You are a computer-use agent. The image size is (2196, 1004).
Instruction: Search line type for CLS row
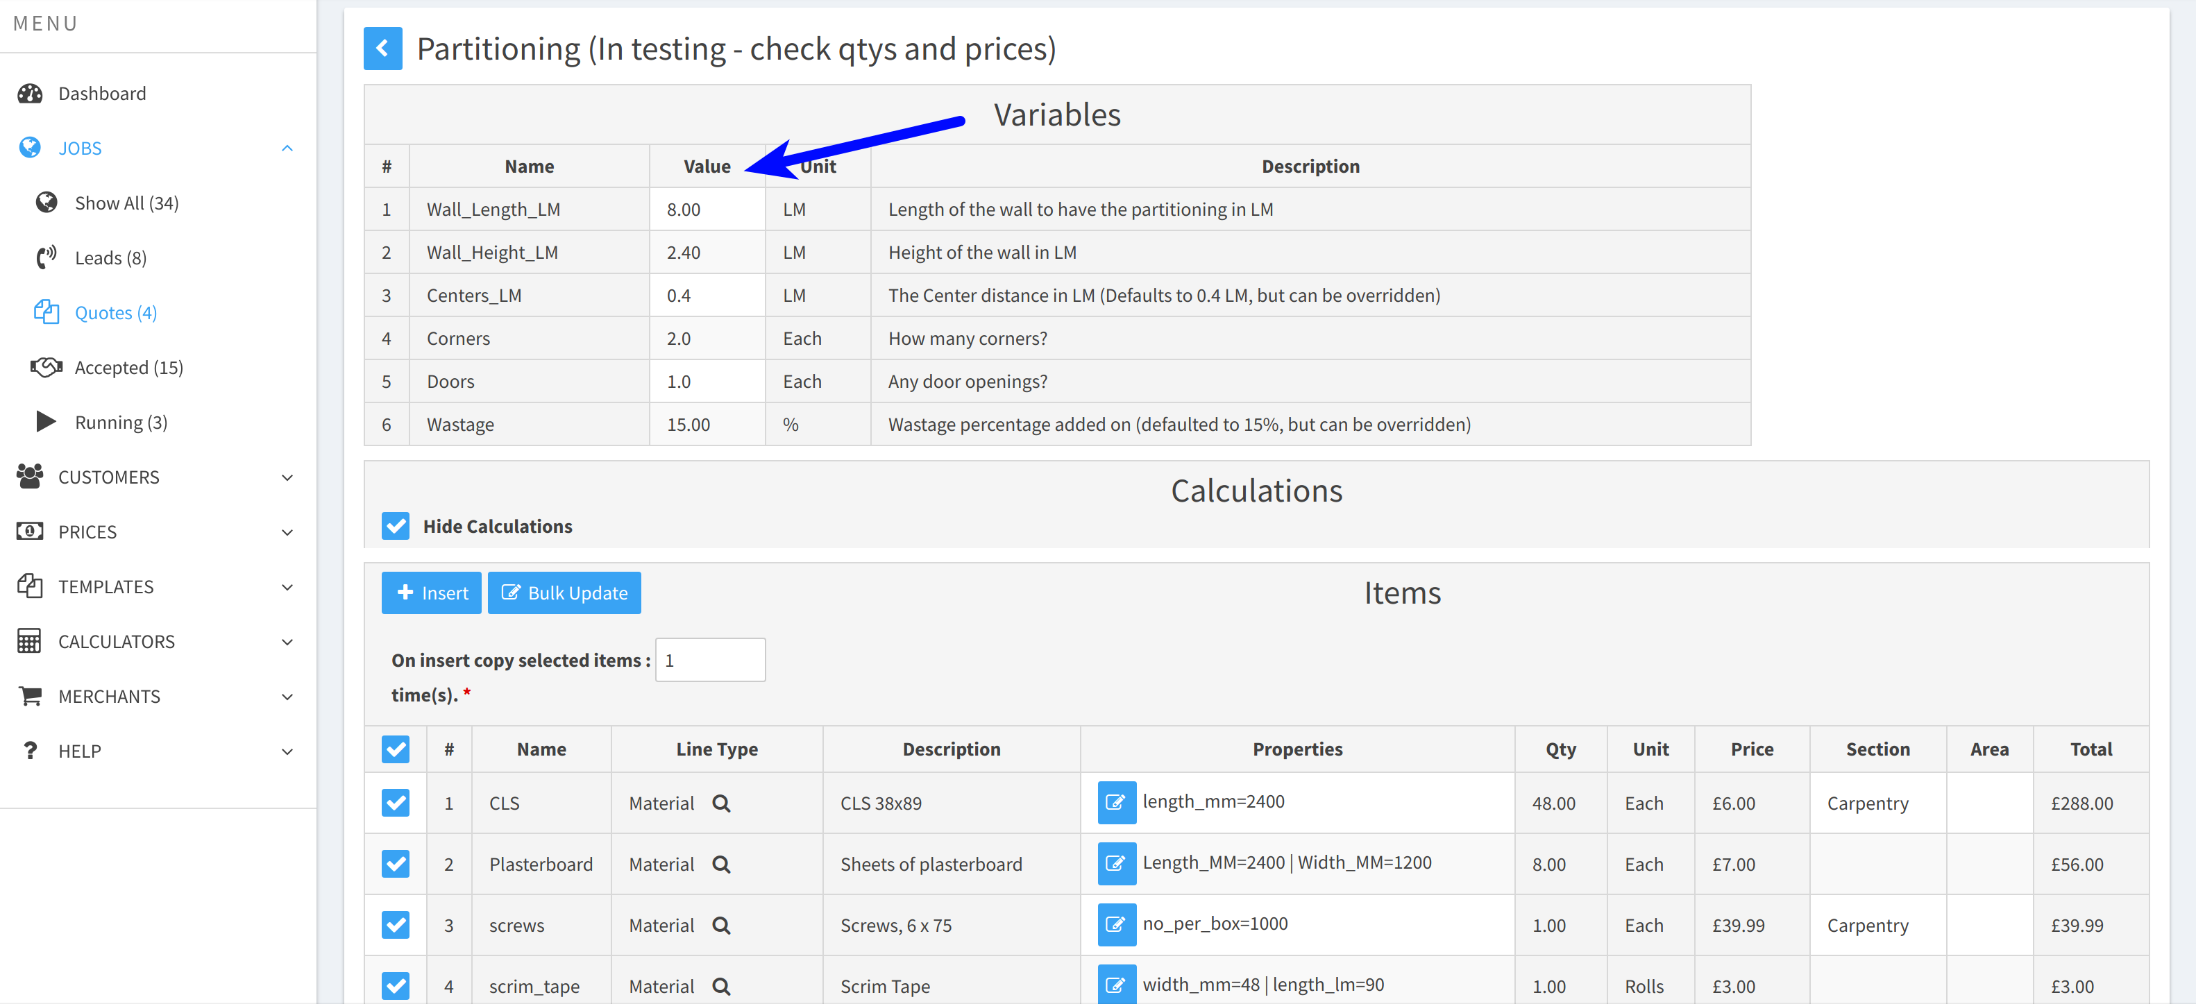click(x=721, y=803)
